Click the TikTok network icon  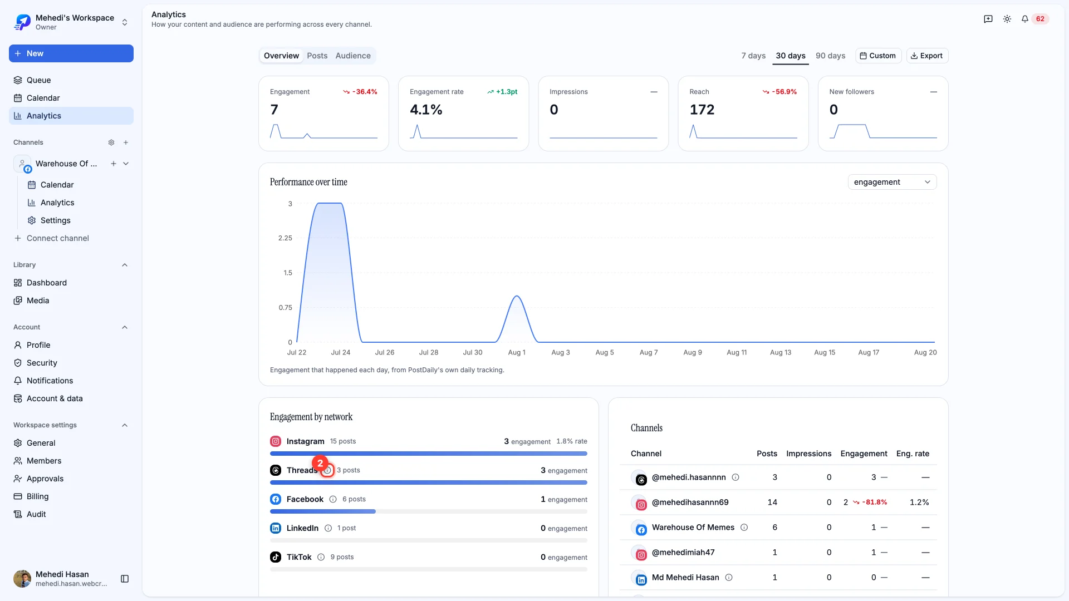pyautogui.click(x=276, y=557)
